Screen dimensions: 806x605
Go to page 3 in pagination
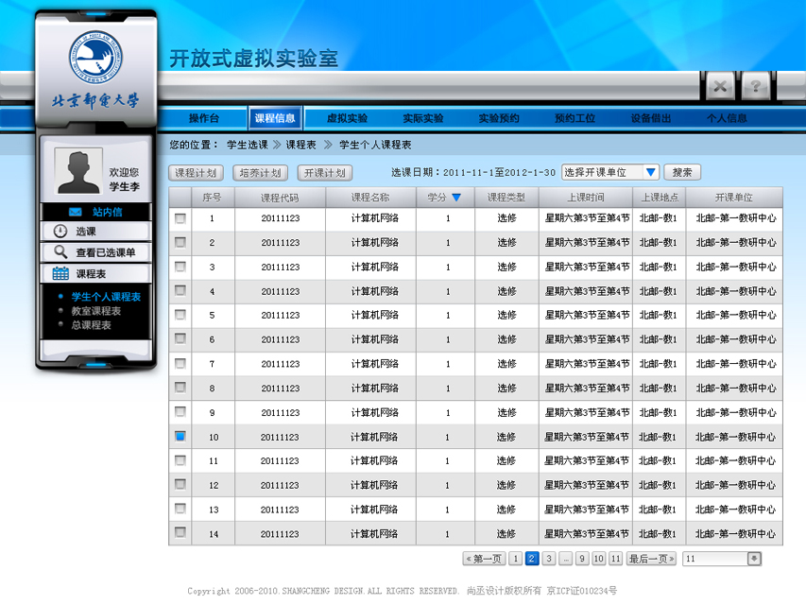[x=549, y=559]
